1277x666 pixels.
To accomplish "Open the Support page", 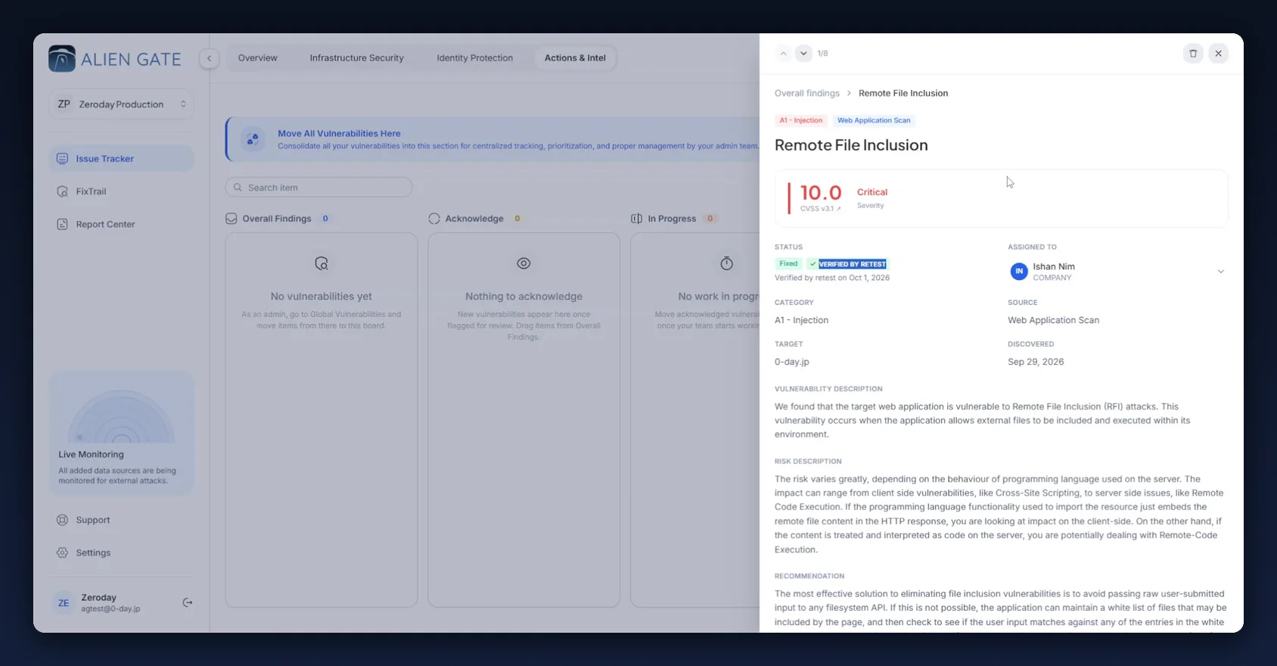I will [x=122, y=520].
